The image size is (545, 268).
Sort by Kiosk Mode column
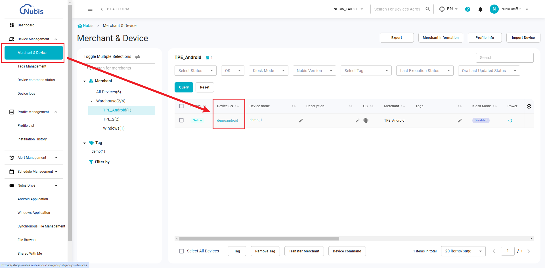(x=494, y=106)
